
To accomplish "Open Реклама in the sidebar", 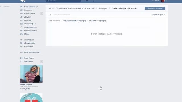I will (28, 46).
